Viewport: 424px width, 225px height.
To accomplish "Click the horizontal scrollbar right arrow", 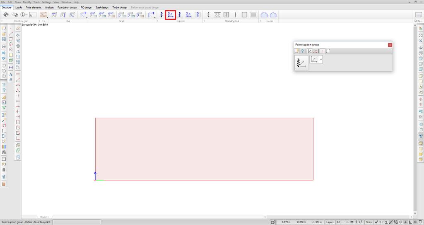I will coord(412,217).
